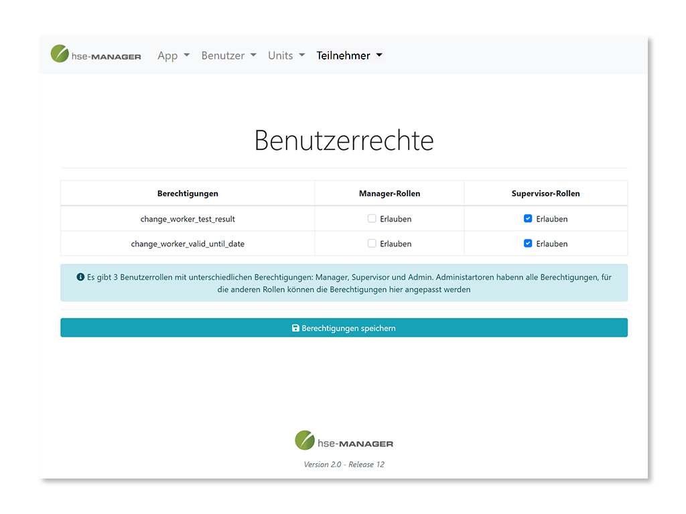The height and width of the screenshot is (514, 686).
Task: Click the Erlauben label in Supervisor second row
Action: pyautogui.click(x=551, y=244)
